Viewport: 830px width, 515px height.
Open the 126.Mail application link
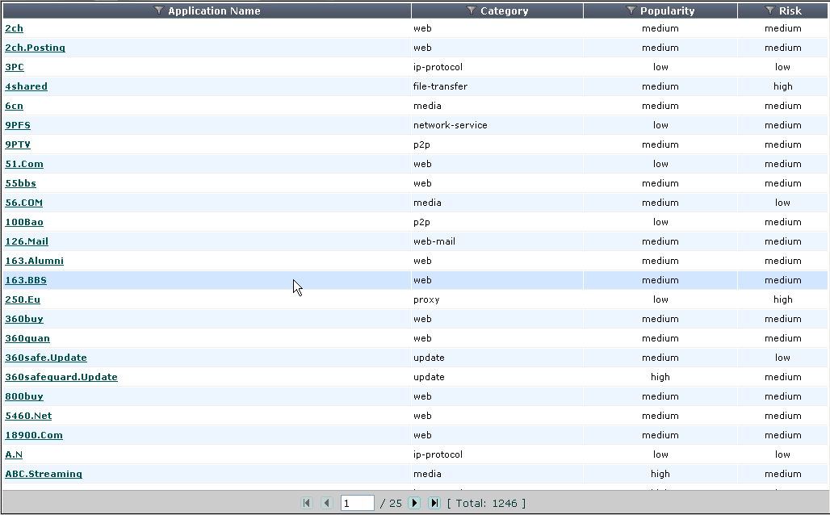[27, 241]
